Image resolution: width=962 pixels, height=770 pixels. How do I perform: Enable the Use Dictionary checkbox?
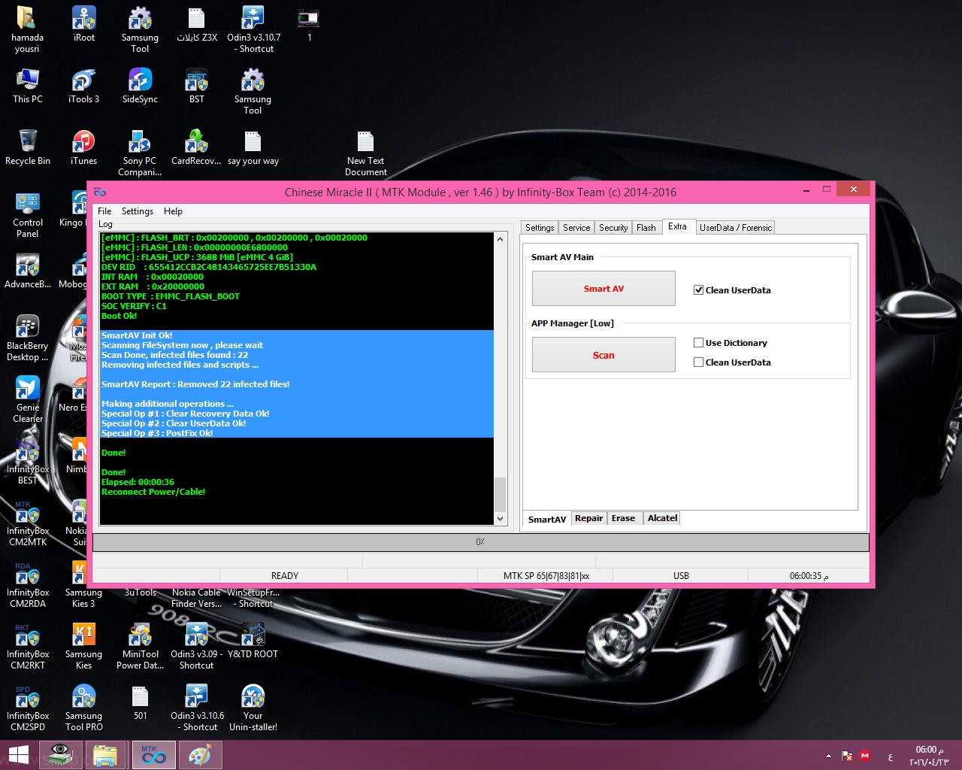[698, 343]
